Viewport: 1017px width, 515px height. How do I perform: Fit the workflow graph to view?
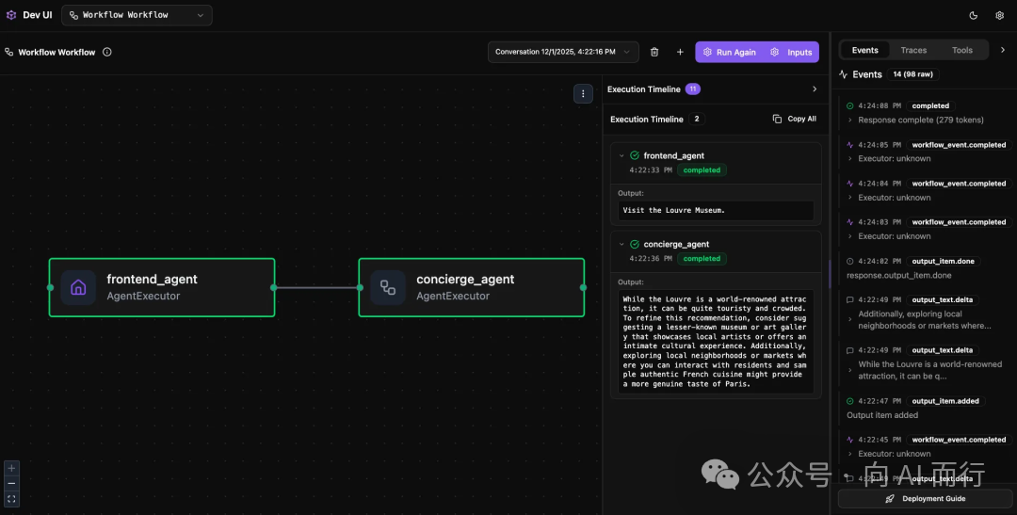tap(11, 499)
